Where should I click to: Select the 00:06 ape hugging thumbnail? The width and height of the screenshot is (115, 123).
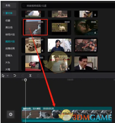[86, 27]
